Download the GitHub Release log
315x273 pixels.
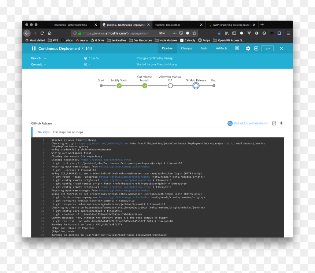pos(281,123)
